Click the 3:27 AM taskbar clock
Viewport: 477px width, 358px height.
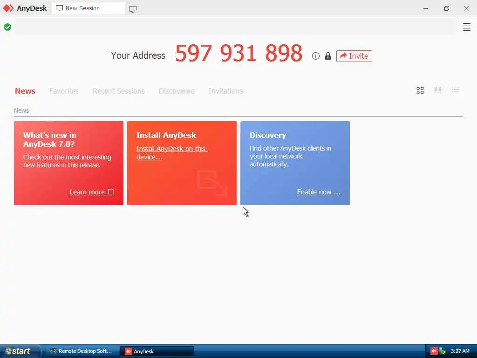click(460, 351)
